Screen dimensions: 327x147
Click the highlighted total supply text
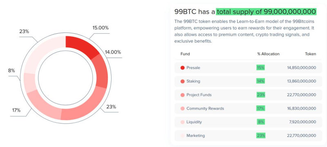pyautogui.click(x=267, y=12)
